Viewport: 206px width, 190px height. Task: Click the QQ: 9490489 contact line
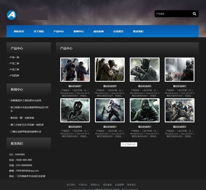pyautogui.click(x=17, y=154)
